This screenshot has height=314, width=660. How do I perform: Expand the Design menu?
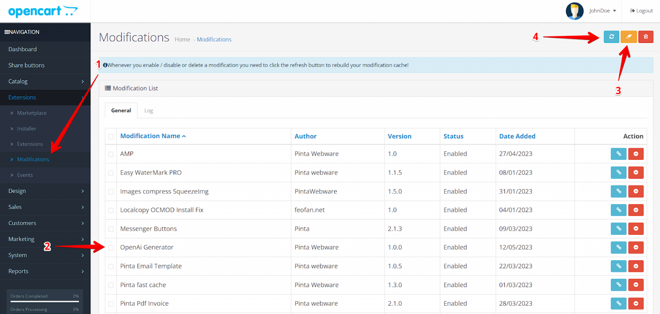pos(45,191)
